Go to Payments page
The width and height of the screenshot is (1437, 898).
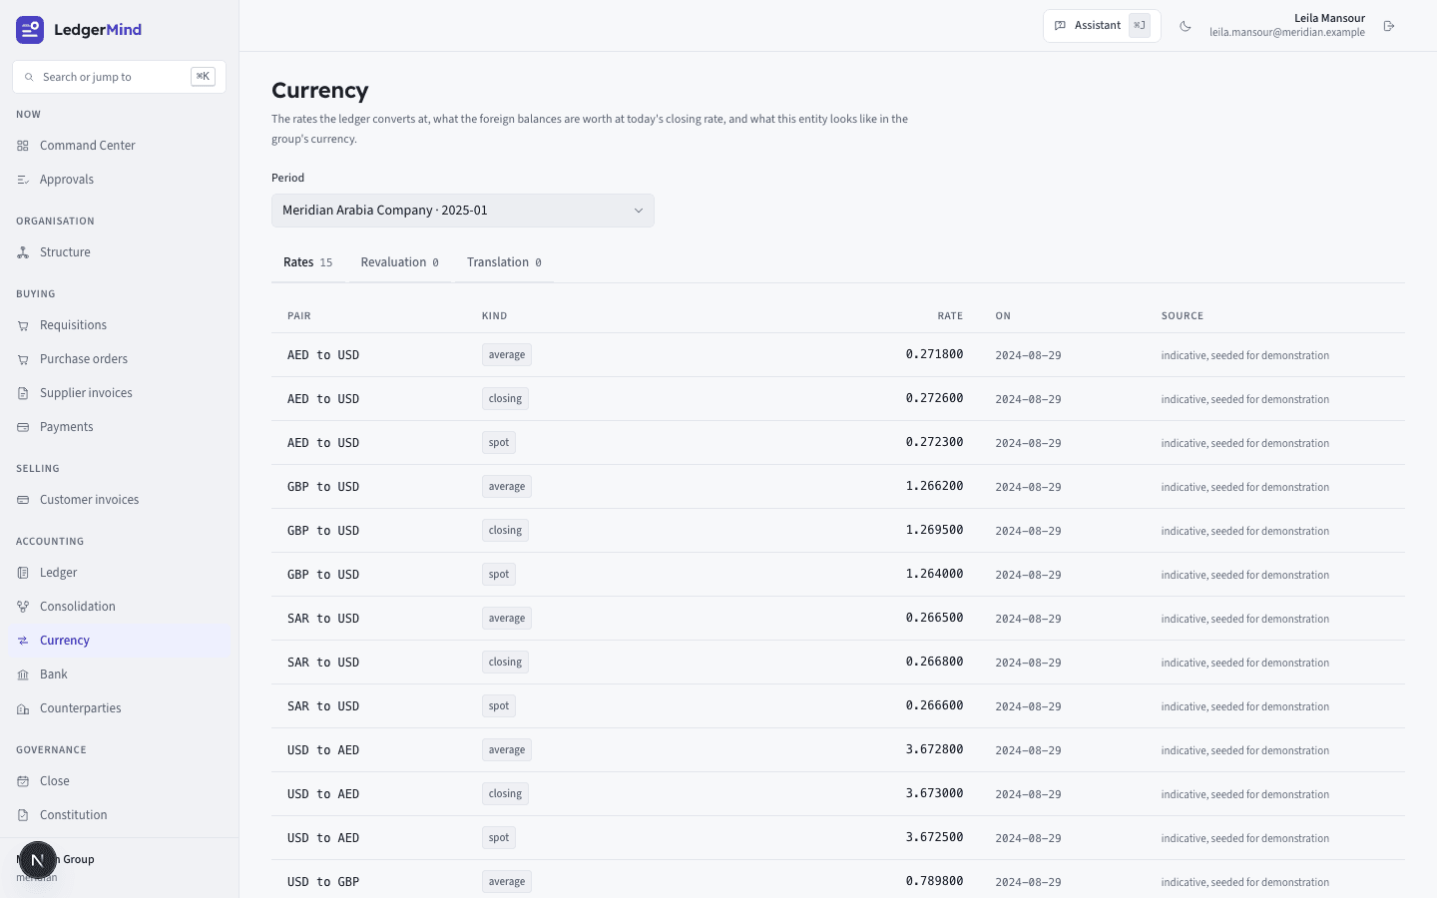tap(120, 427)
